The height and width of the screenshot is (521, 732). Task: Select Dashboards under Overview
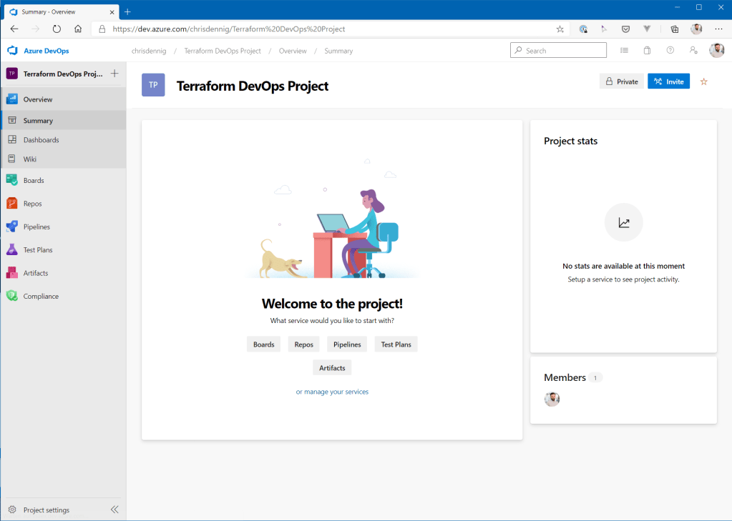coord(41,140)
